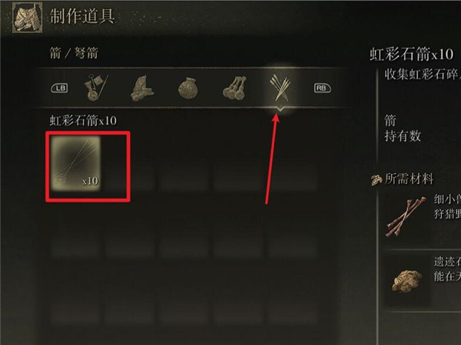Select the bone darts crafting category icon
This screenshot has width=461, height=345.
tap(234, 88)
